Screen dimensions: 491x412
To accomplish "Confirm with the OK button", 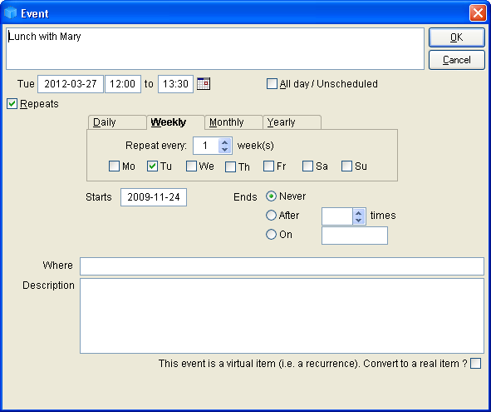I will tap(457, 37).
